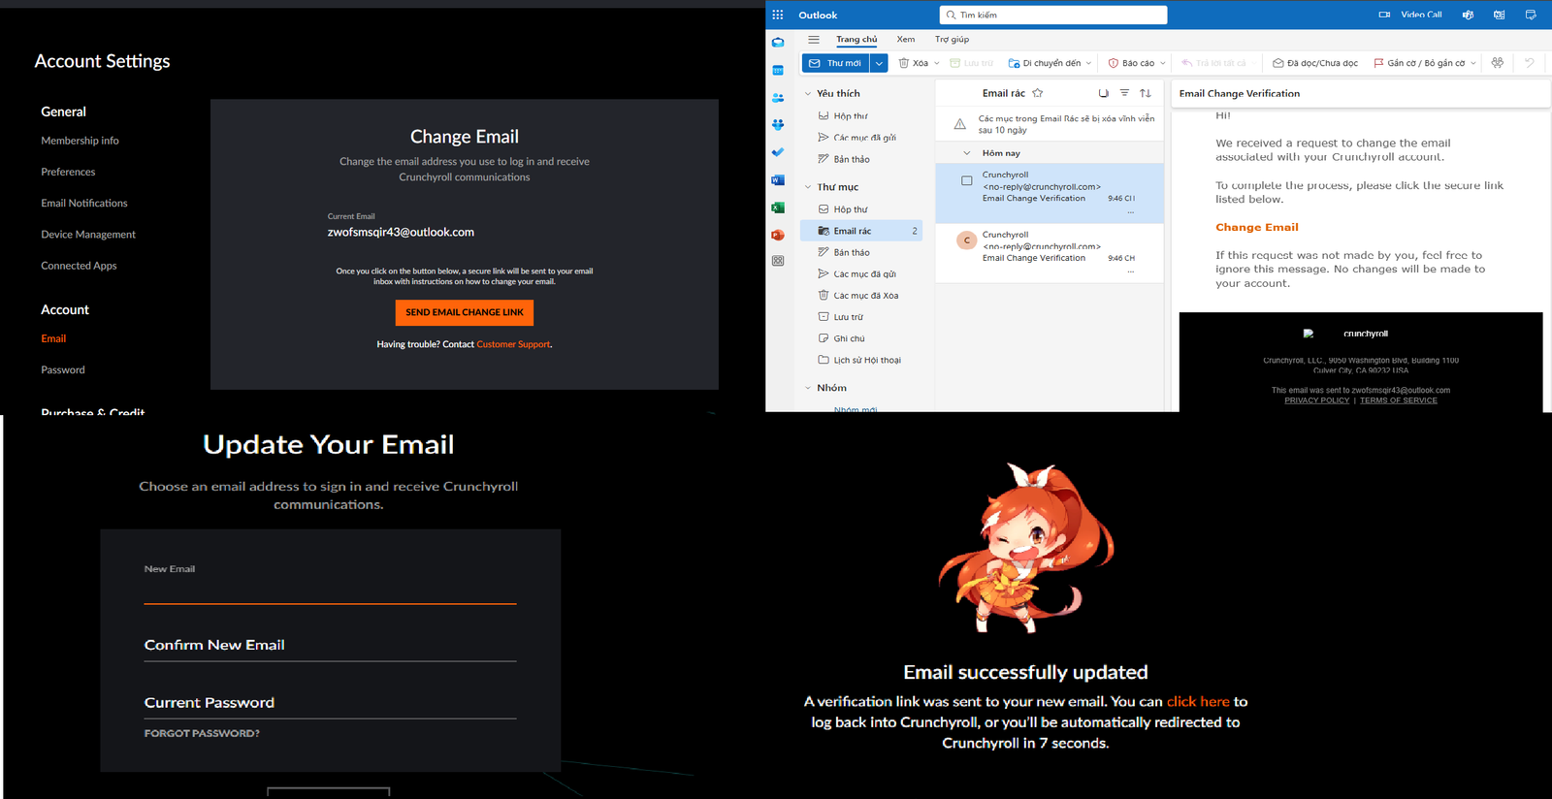Open the Outlook app launcher grid
1552x799 pixels.
[x=778, y=15]
